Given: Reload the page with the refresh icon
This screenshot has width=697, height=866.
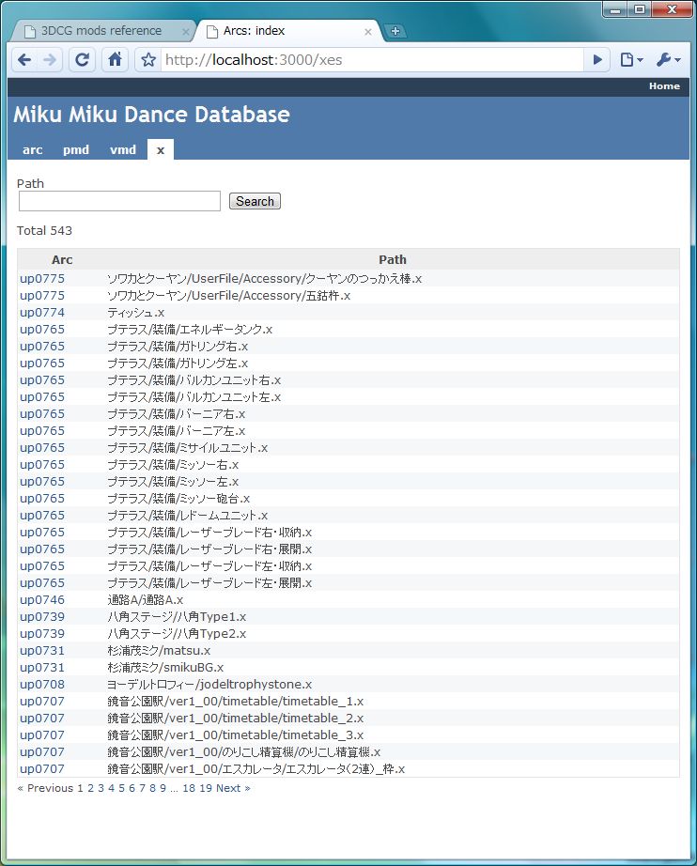Looking at the screenshot, I should [82, 60].
